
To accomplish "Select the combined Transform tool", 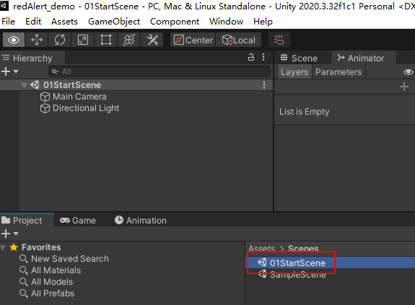I will point(129,40).
